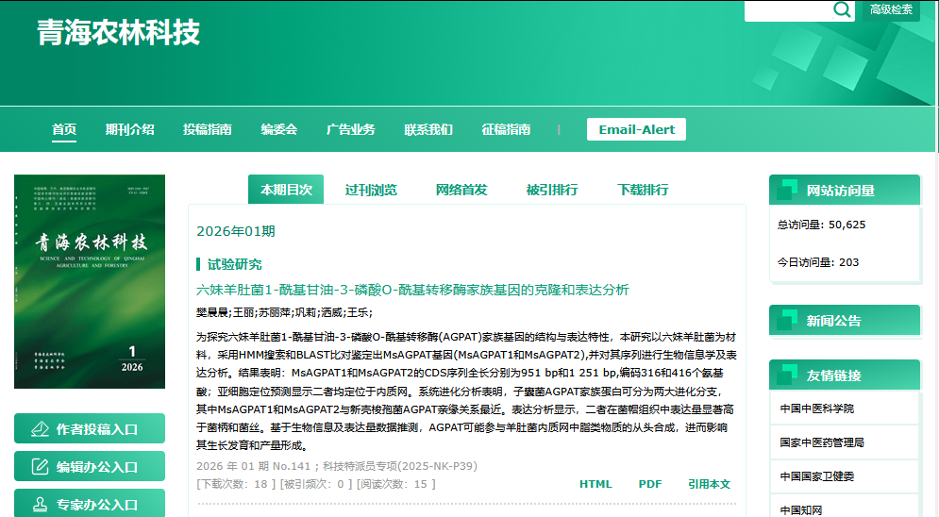Click the 试验研究 section heading
Image resolution: width=939 pixels, height=517 pixels.
234,264
